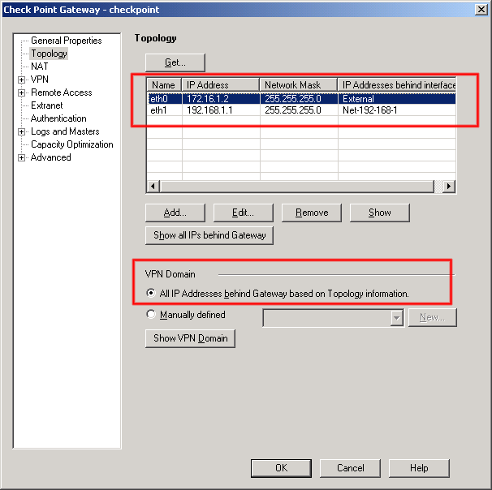Click IP address 172.16.1.2 cell
Screen dimensions: 492x490
point(208,99)
